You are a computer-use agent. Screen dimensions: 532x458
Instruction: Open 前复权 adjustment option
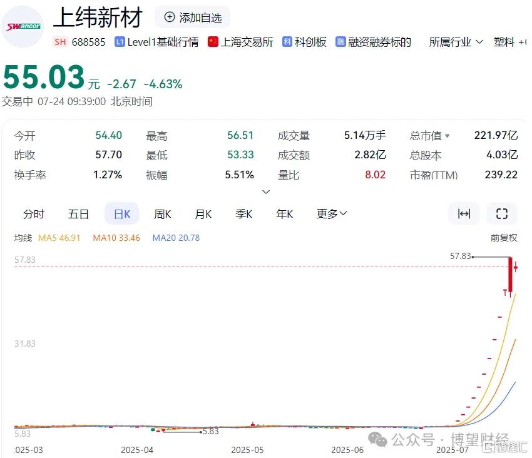pos(504,238)
